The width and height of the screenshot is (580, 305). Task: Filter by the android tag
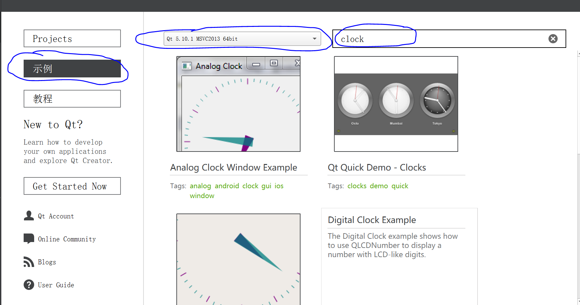coord(227,186)
